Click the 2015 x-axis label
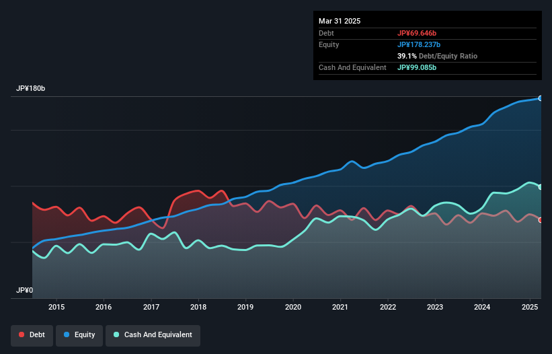Viewport: 552px width, 354px height. [56, 308]
